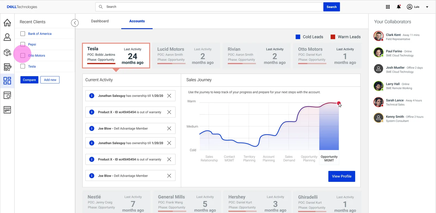The width and height of the screenshot is (436, 213).
Task: Click the blue Cold Leads legend swatch
Action: (x=298, y=37)
